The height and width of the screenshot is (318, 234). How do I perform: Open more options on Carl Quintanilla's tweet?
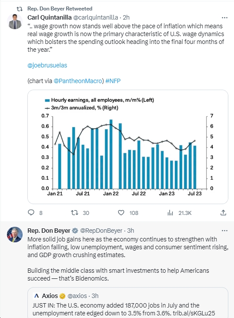coord(224,18)
